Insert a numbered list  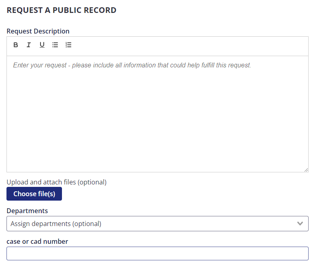point(68,45)
